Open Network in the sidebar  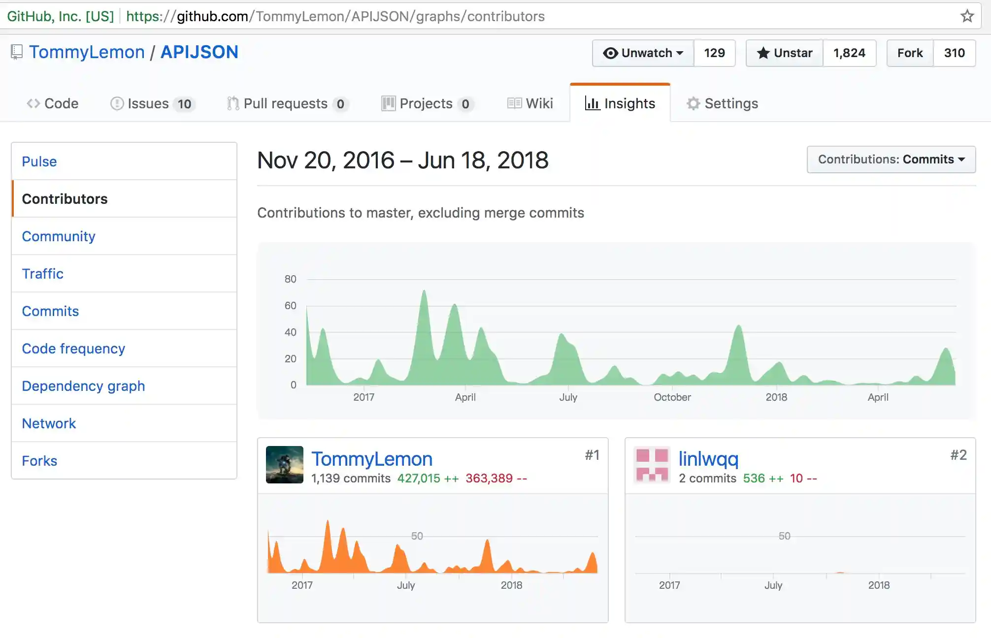pos(124,423)
